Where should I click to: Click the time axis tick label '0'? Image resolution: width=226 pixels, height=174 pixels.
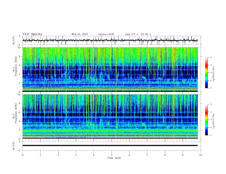pos(23,155)
